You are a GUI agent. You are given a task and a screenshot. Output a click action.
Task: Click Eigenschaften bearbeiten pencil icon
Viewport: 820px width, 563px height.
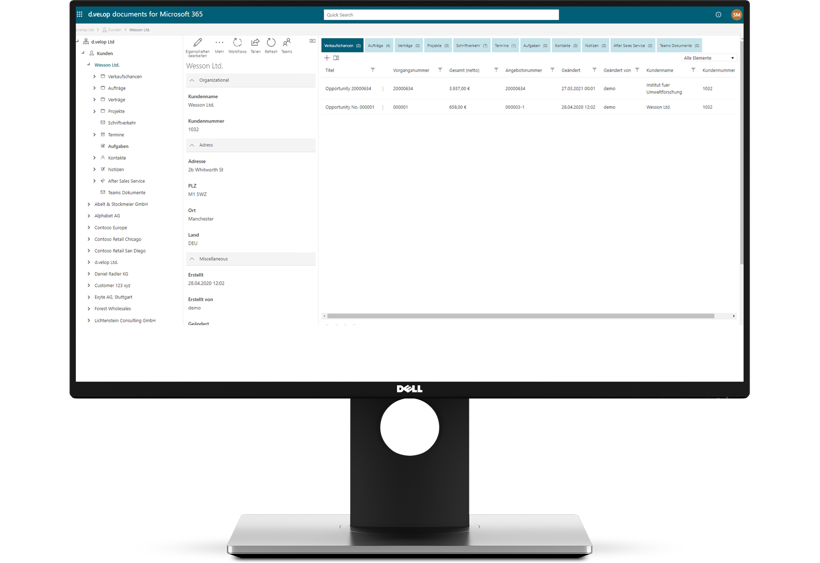tap(198, 43)
